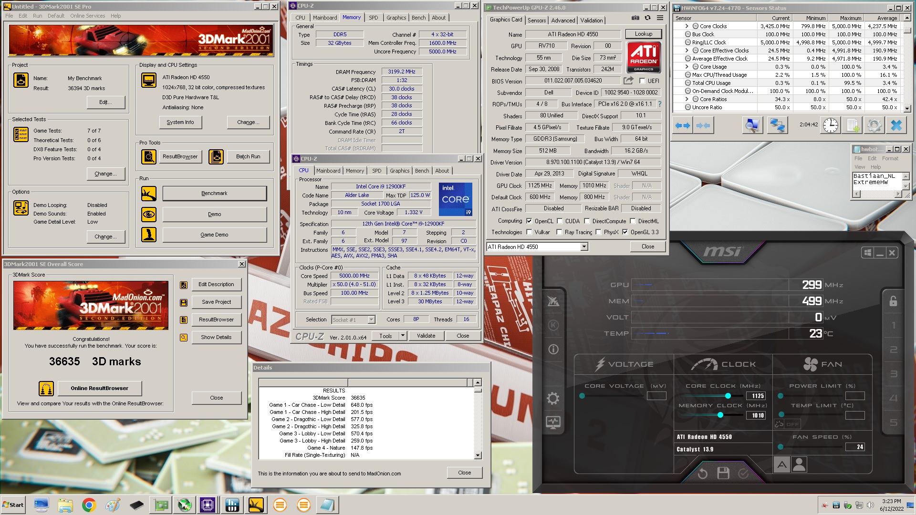Open Chrome from the taskbar
This screenshot has width=916, height=515.
click(89, 505)
